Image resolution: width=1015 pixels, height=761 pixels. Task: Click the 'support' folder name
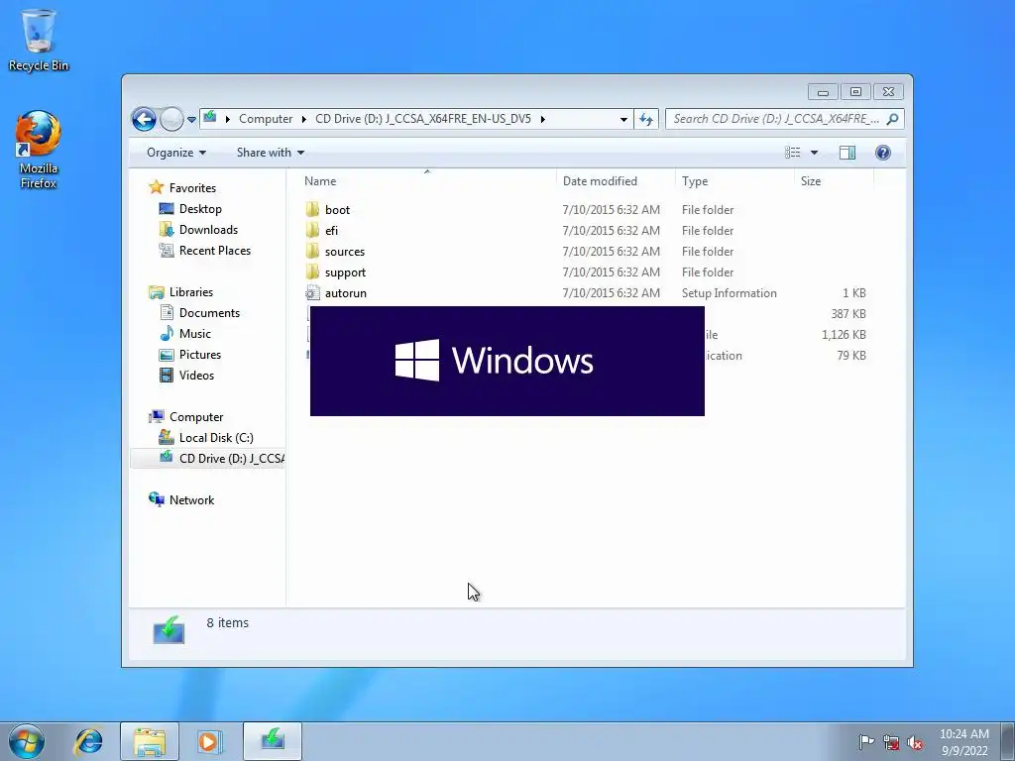point(346,272)
